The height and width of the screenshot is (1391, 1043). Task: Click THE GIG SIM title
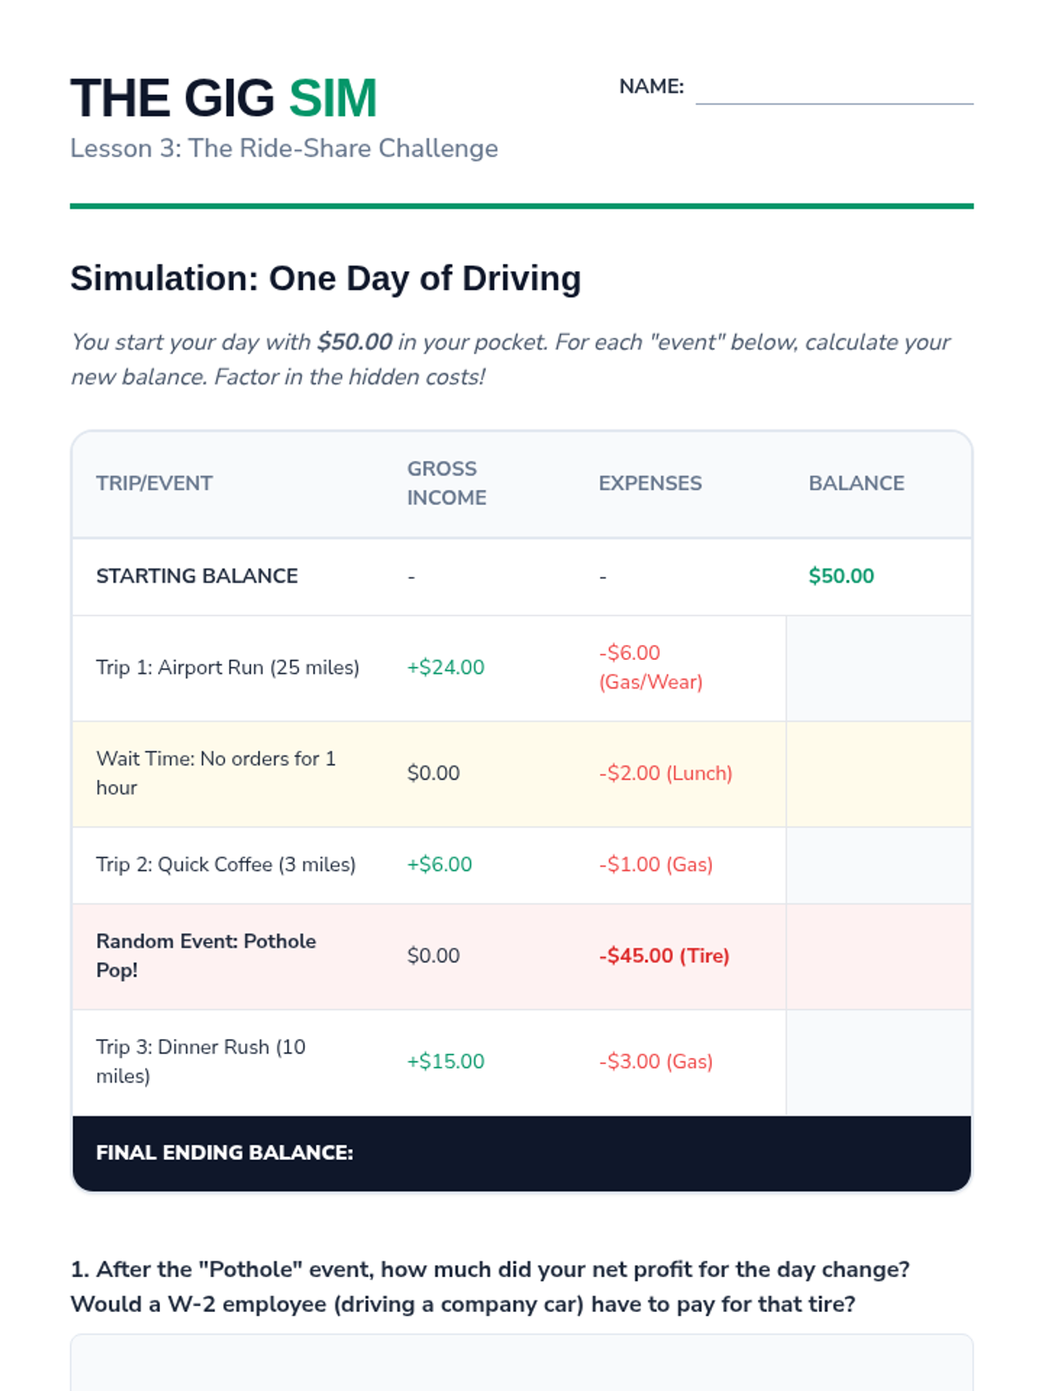pos(224,97)
